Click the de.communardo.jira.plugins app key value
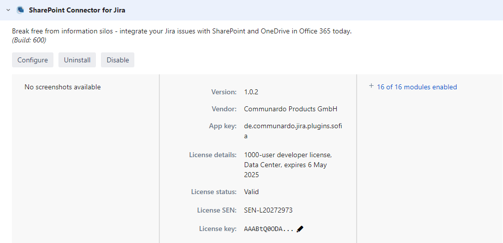This screenshot has height=243, width=503. coord(293,131)
